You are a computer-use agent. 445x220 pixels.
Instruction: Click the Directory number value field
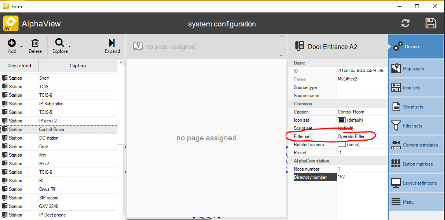click(361, 177)
